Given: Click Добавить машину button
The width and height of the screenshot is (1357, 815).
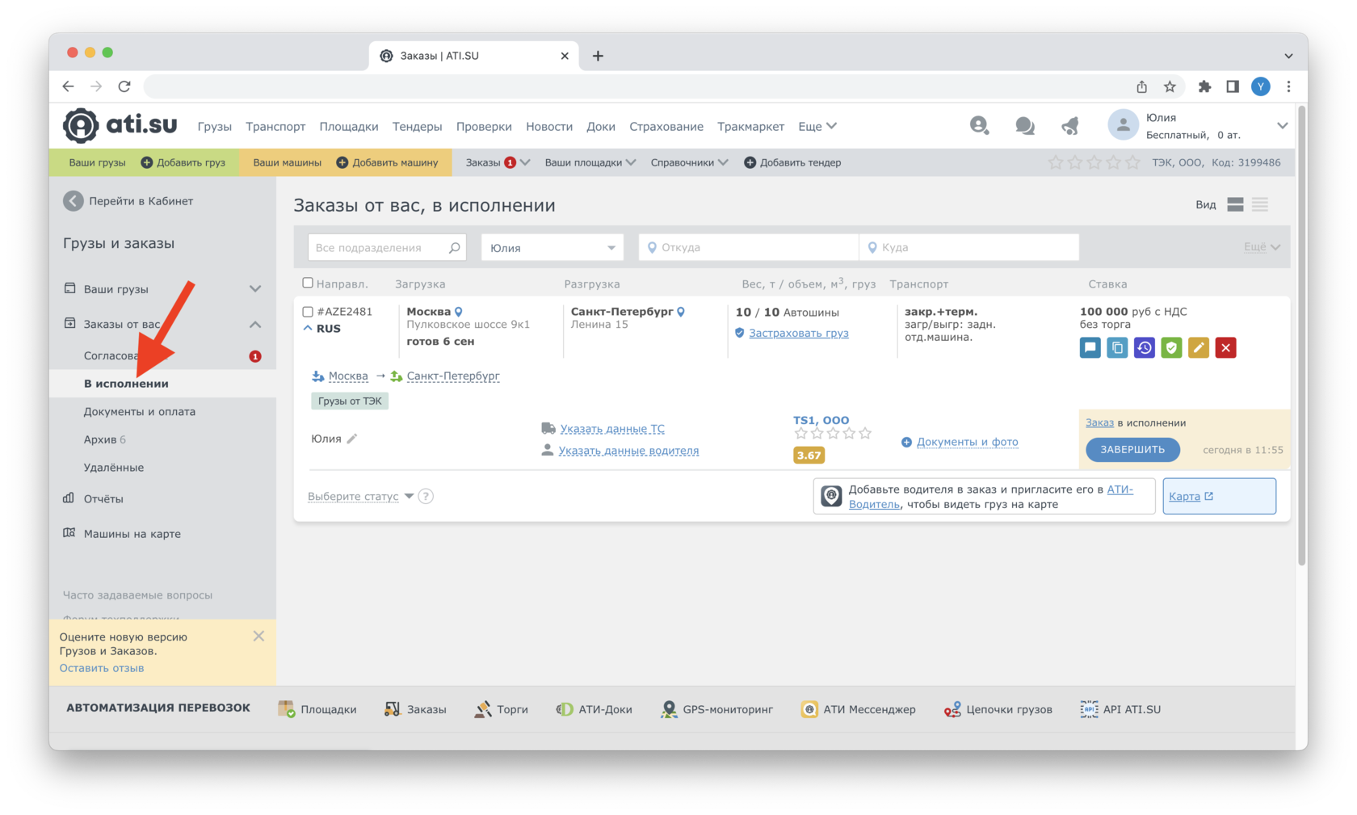Looking at the screenshot, I should coord(387,162).
